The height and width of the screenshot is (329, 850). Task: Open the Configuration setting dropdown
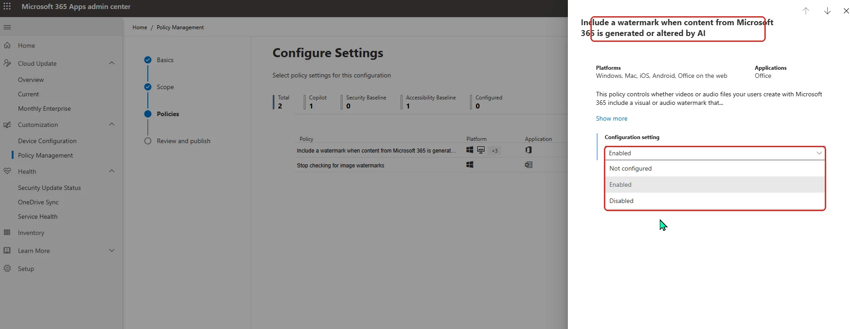click(x=715, y=153)
